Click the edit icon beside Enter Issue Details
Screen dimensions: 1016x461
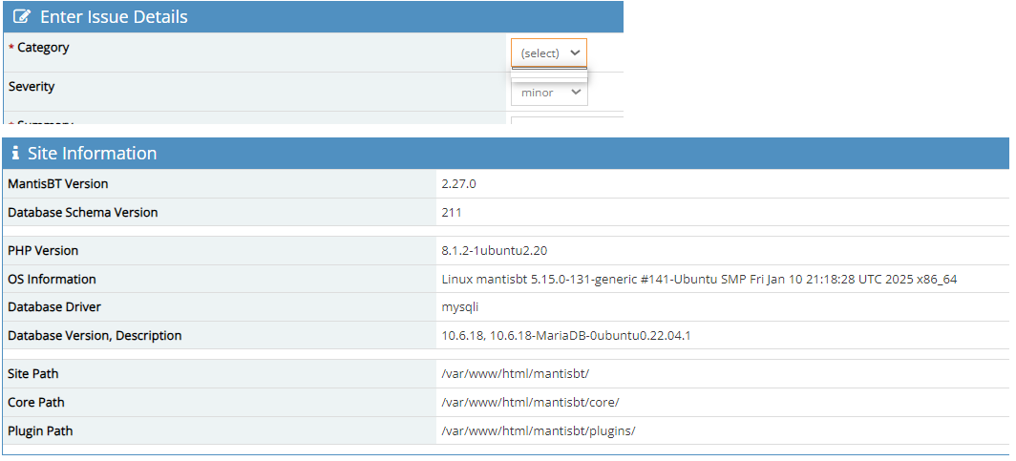click(22, 17)
